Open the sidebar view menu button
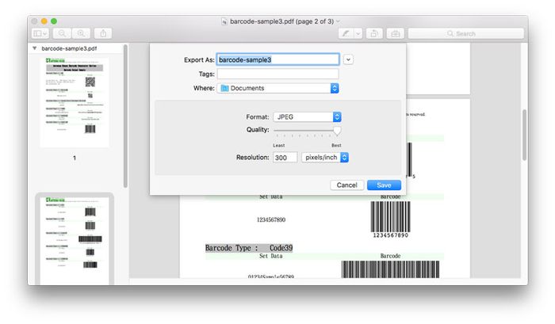Viewport: 555px width, 324px height. pyautogui.click(x=40, y=33)
